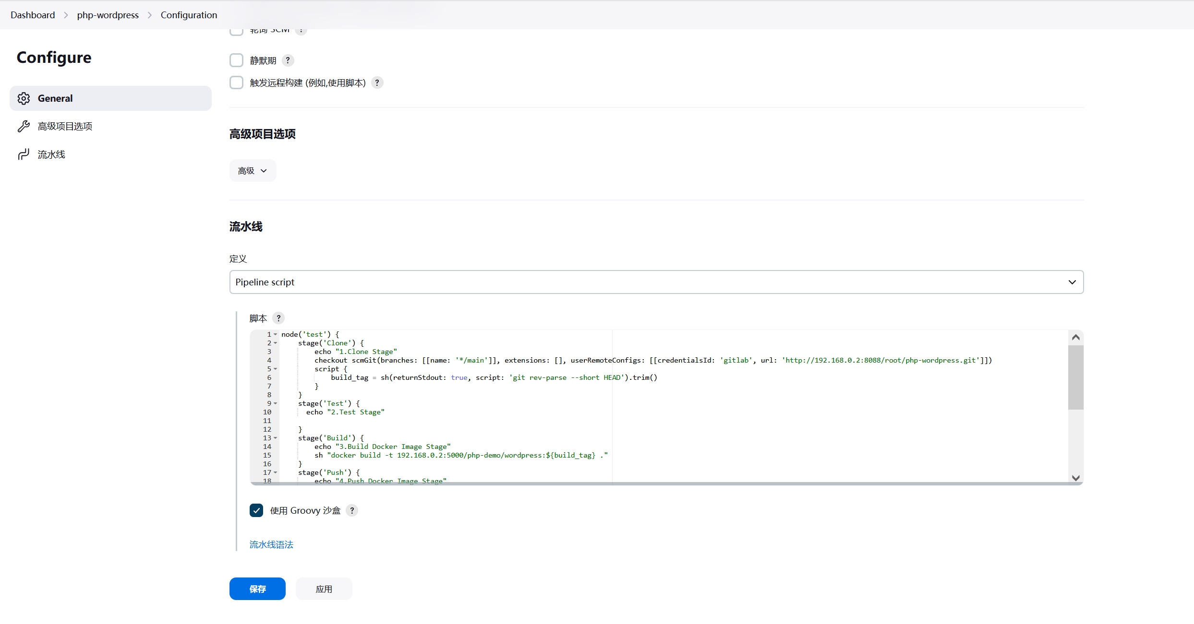Collapse code fold at stage('Build') line 13
The image size is (1194, 624).
point(276,438)
